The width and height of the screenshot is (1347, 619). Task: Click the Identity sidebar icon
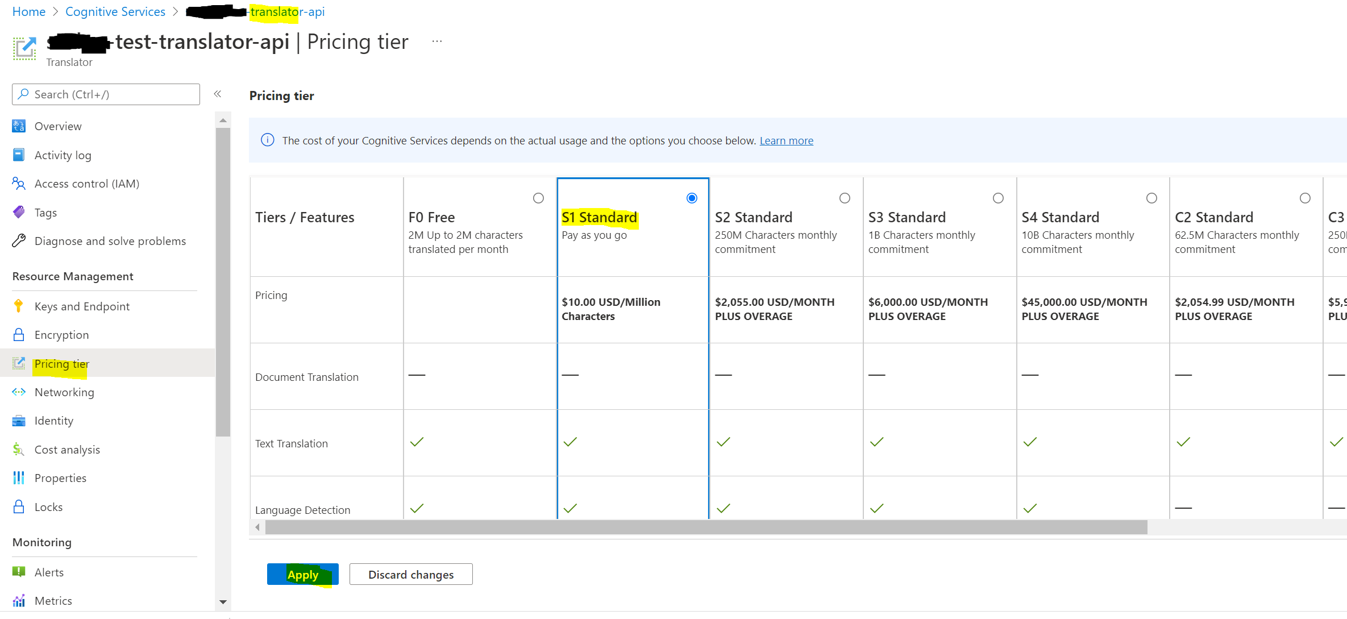click(19, 421)
